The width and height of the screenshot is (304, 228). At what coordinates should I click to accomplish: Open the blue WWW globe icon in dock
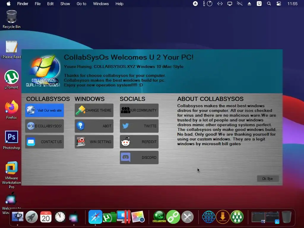pos(209,217)
